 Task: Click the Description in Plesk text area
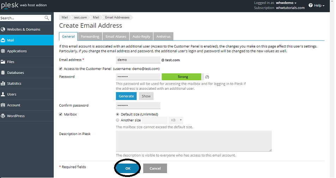(x=193, y=141)
